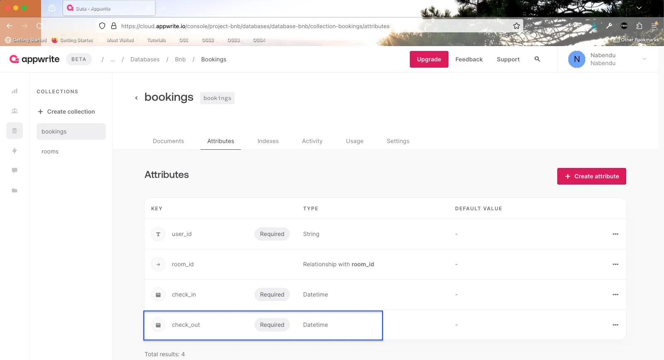Bookmark this page with the star icon
Viewport: 664px width, 360px height.
[x=517, y=26]
